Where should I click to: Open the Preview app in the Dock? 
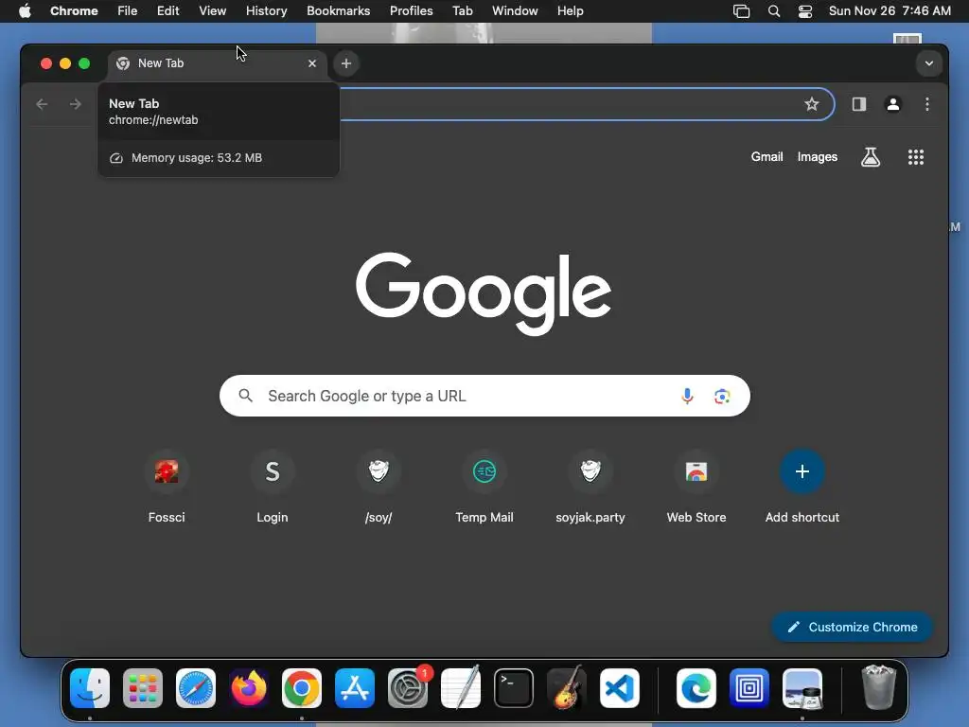pyautogui.click(x=802, y=688)
